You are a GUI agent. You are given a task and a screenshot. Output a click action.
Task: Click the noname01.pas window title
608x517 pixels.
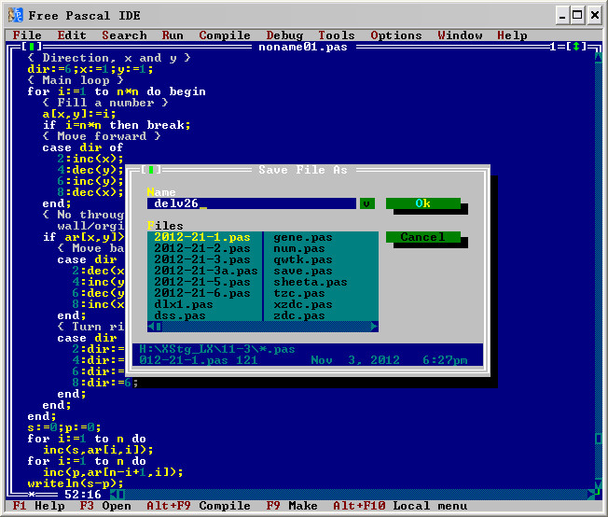point(303,47)
